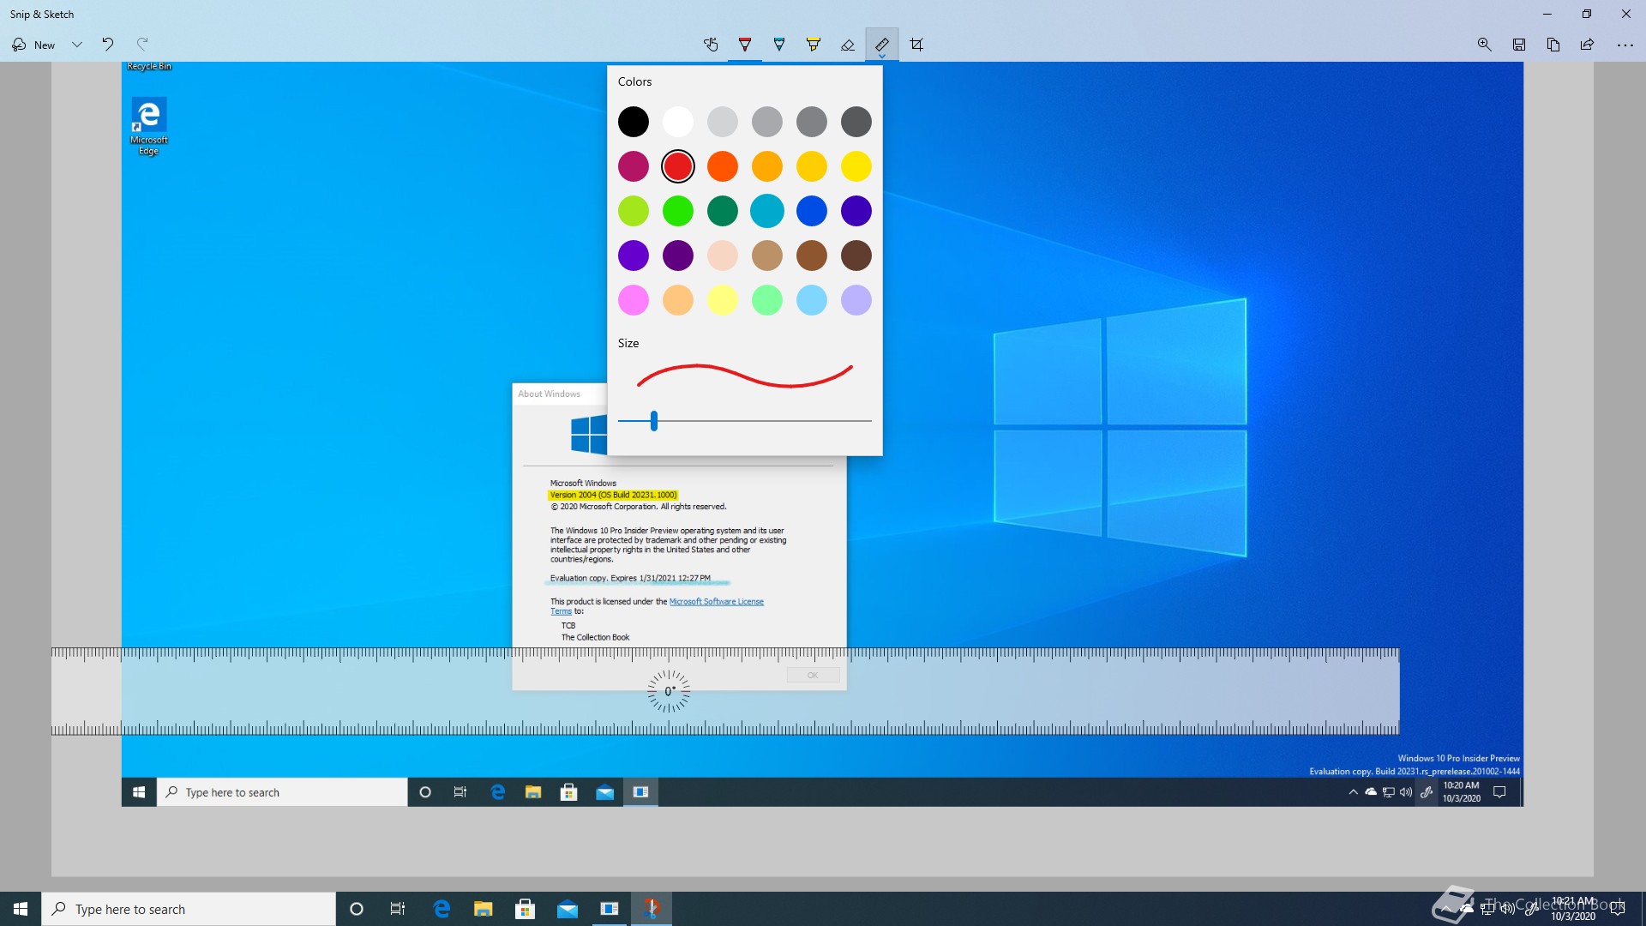Pick the lavender color swatch
1646x926 pixels.
pos(856,300)
